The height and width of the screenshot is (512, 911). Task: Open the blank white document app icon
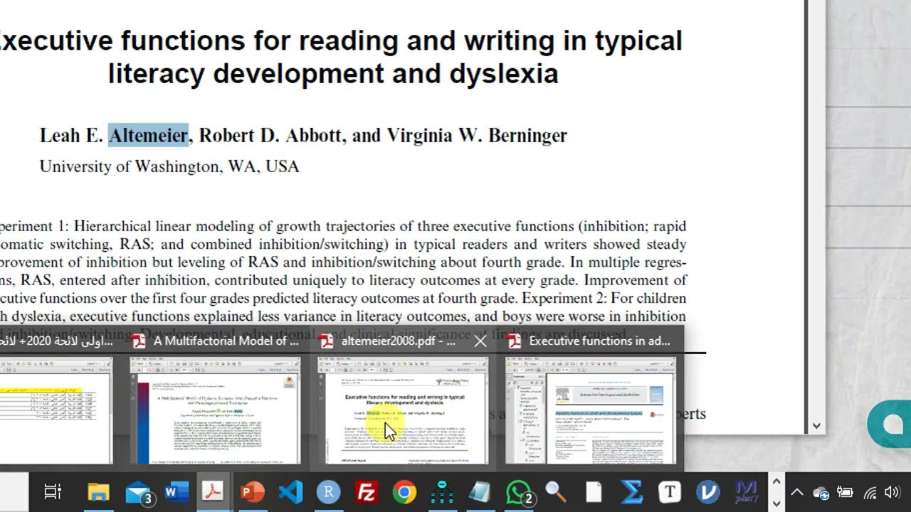coord(594,492)
